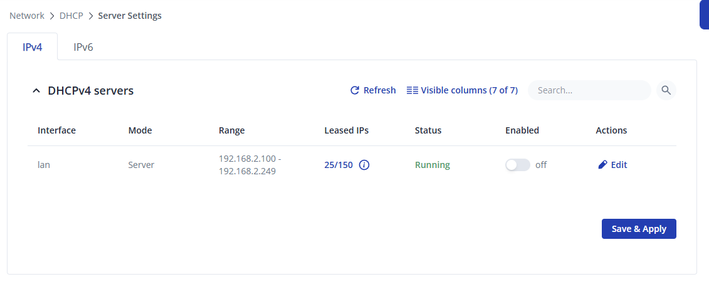Click the 25/150 leased IPs link
Viewport: 709px width, 289px height.
pos(339,165)
